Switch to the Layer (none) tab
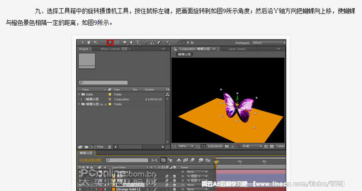Viewport: 362px width, 191px height. pyautogui.click(x=237, y=49)
